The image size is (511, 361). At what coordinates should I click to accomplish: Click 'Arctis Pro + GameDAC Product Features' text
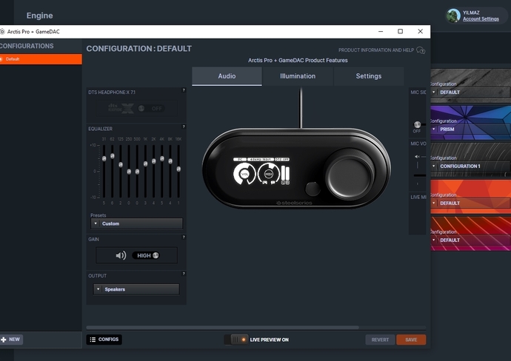[298, 60]
